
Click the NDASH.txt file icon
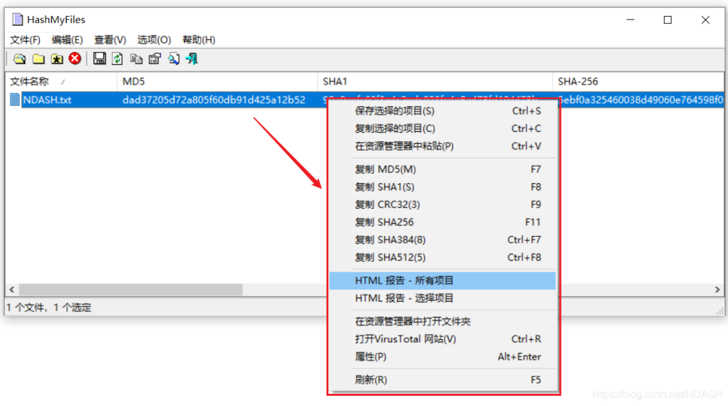click(x=15, y=100)
